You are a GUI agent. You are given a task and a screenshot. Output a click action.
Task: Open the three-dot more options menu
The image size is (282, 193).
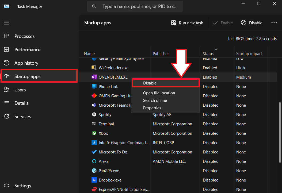[274, 23]
